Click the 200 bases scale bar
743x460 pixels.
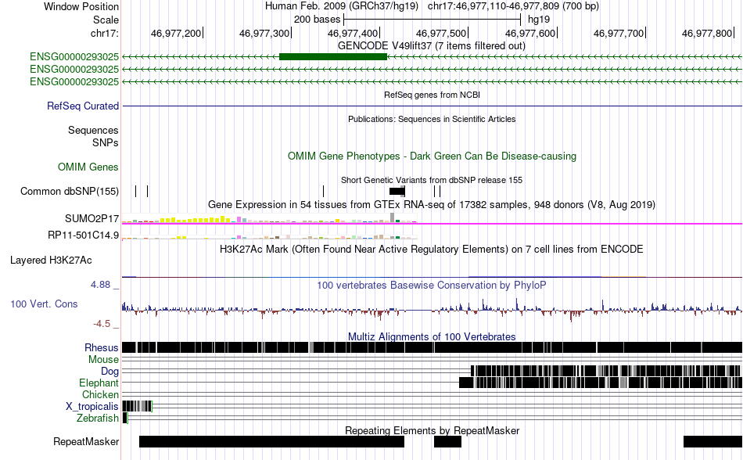point(433,20)
